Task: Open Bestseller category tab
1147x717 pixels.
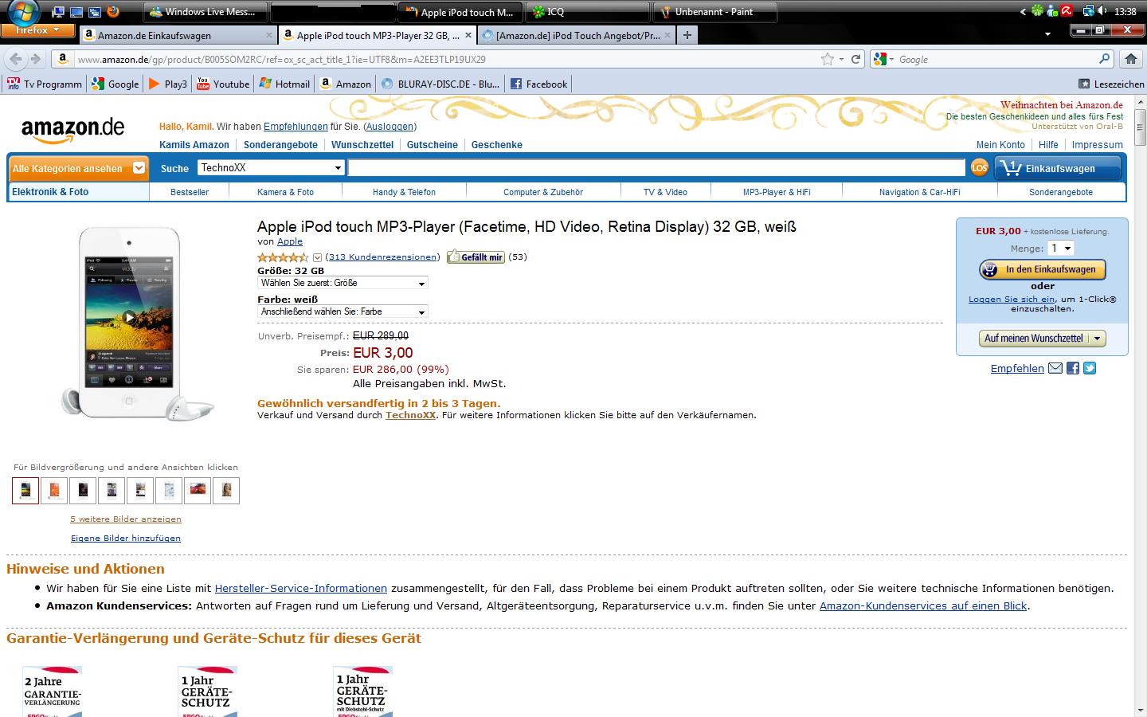Action: coord(190,192)
